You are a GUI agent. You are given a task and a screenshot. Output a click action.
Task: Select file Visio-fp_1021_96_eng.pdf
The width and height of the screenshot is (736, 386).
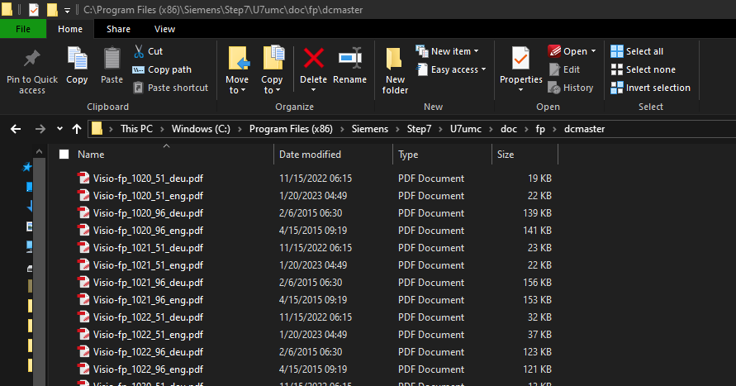(x=148, y=300)
